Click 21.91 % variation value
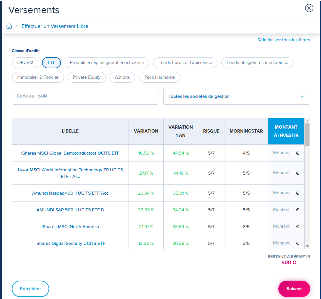Image resolution: width=321 pixels, height=299 pixels. click(146, 227)
